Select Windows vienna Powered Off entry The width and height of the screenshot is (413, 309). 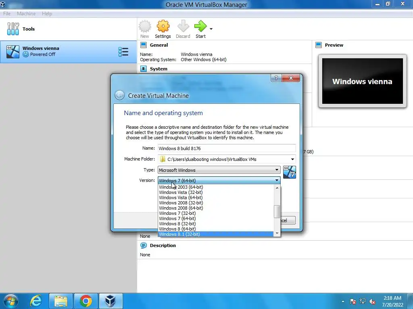click(69, 51)
